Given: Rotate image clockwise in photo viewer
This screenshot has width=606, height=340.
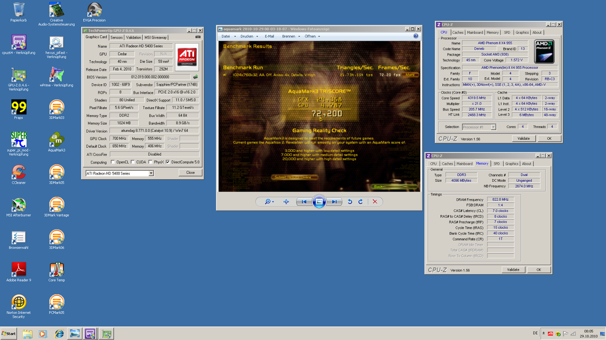Looking at the screenshot, I should tap(361, 202).
